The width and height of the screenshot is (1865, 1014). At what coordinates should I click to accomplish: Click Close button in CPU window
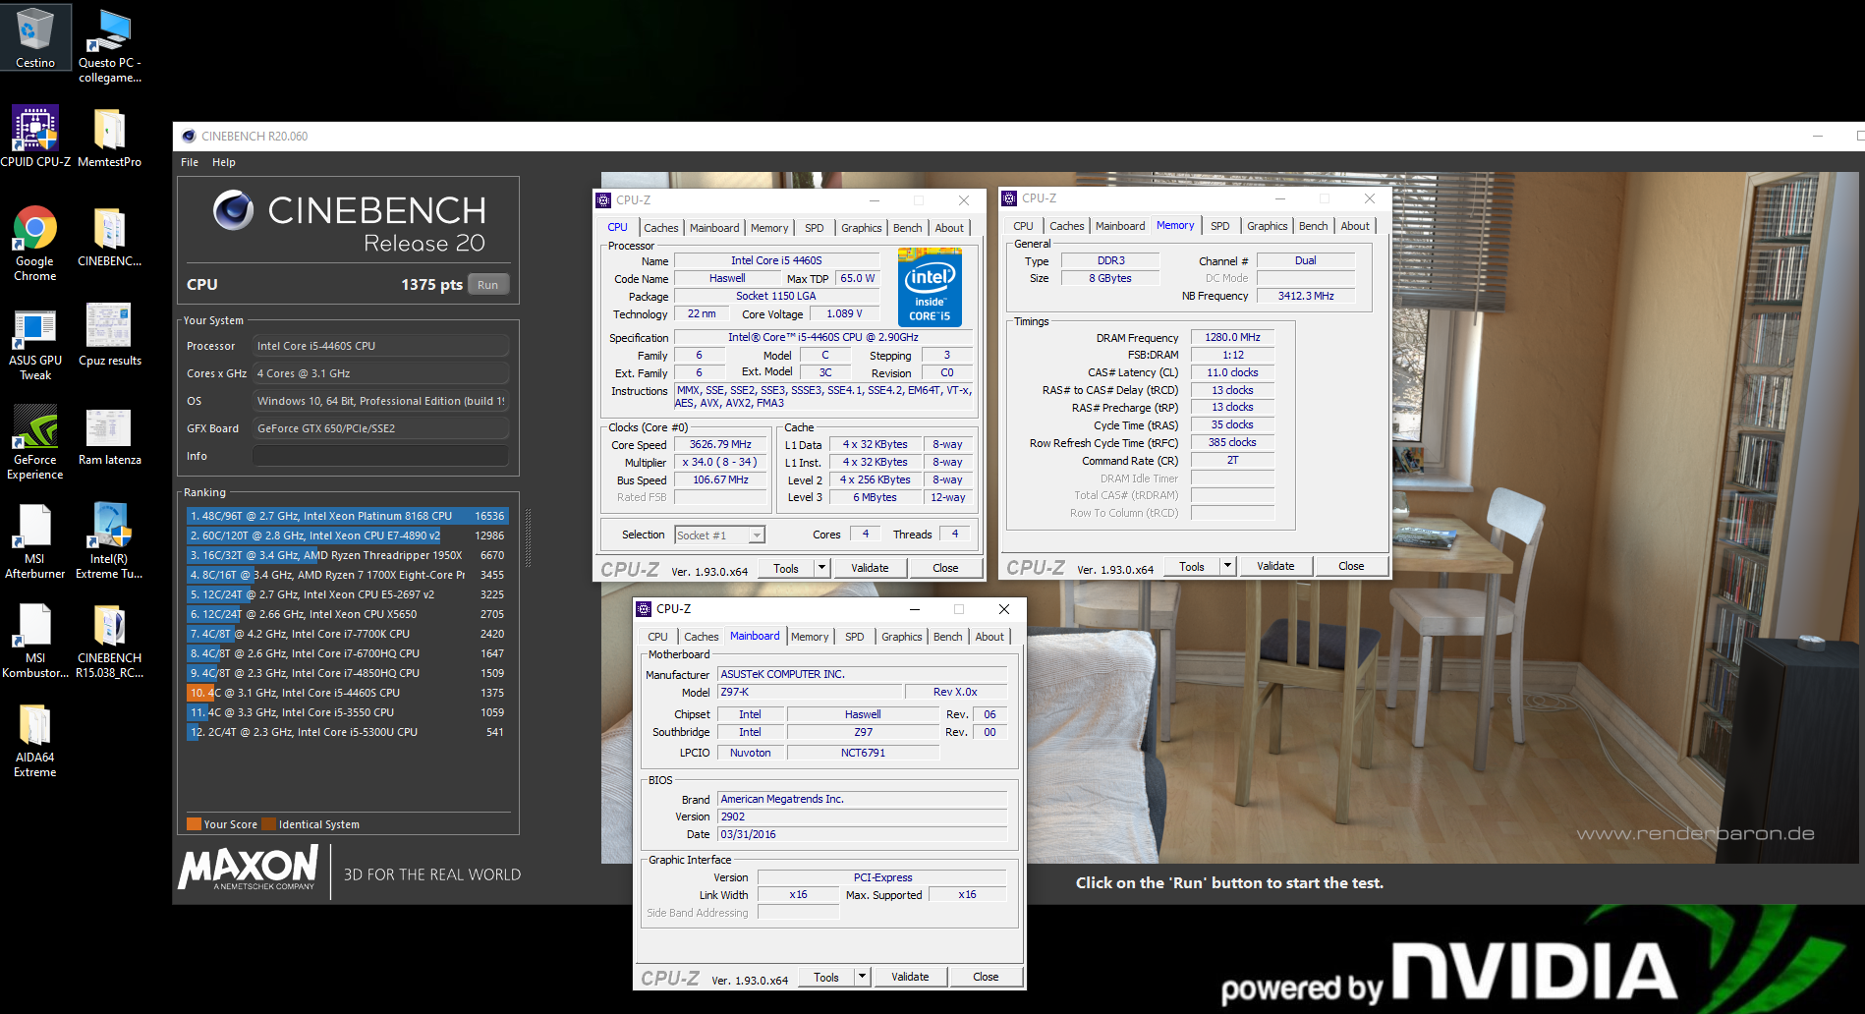pyautogui.click(x=945, y=568)
